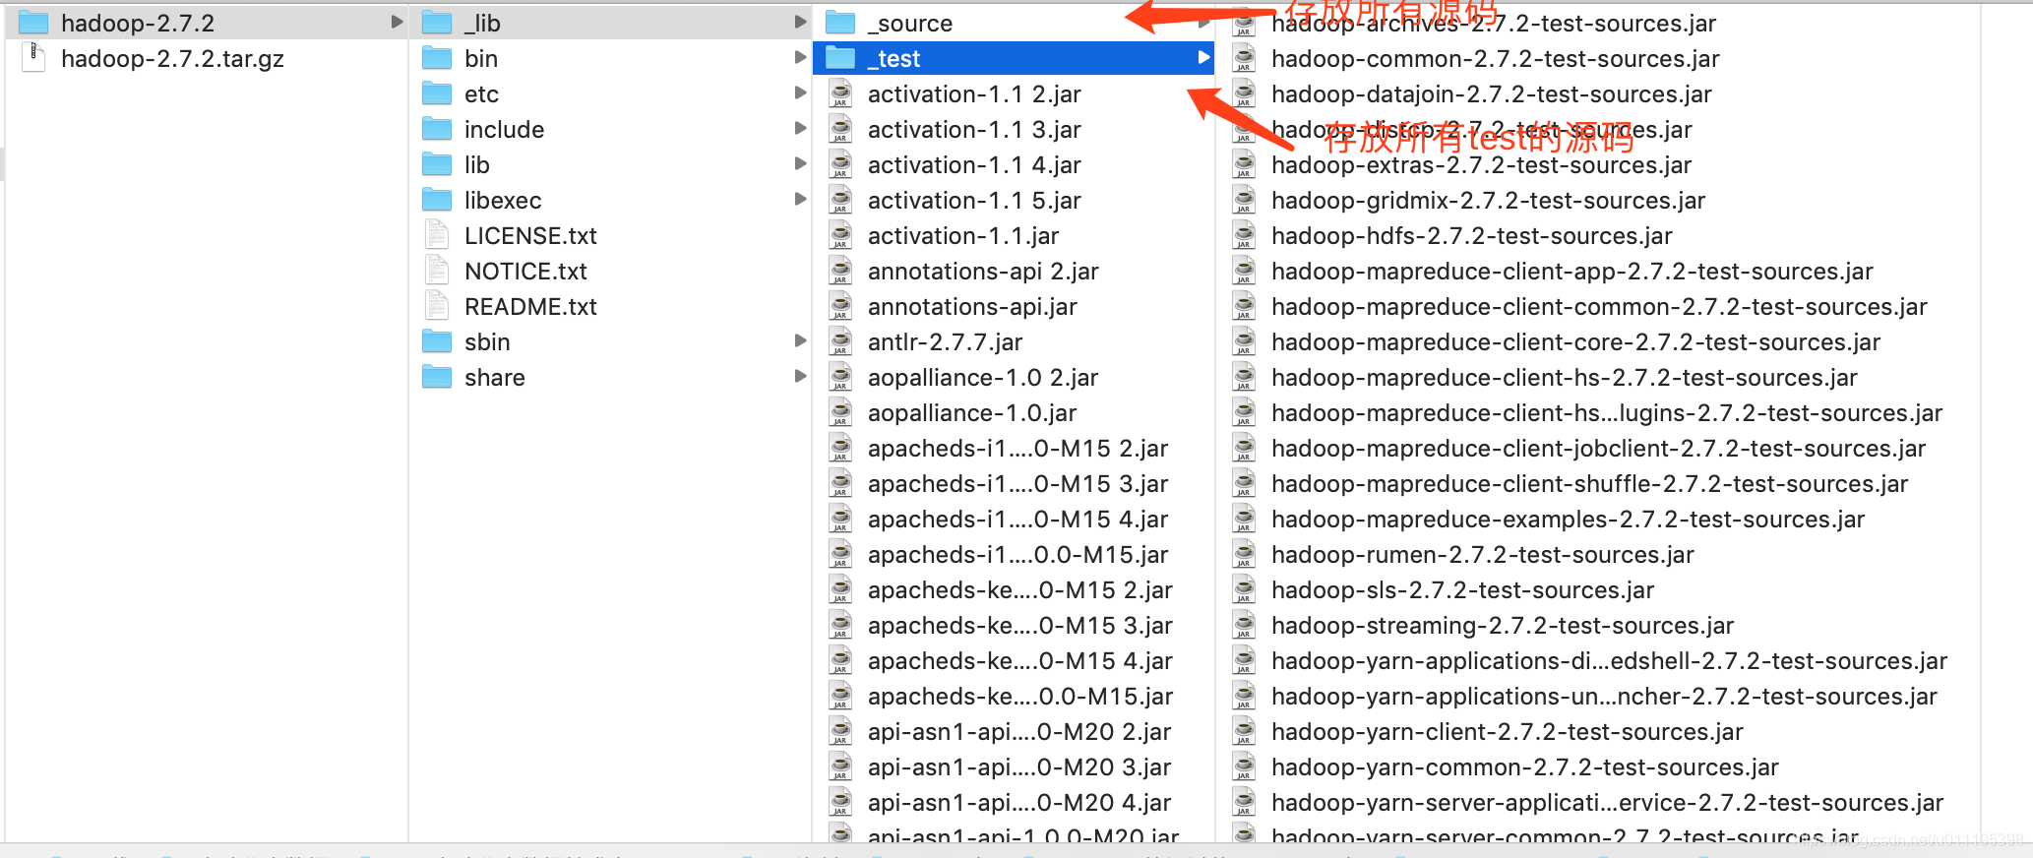
Task: Expand the _lib folder arrow
Action: (800, 22)
